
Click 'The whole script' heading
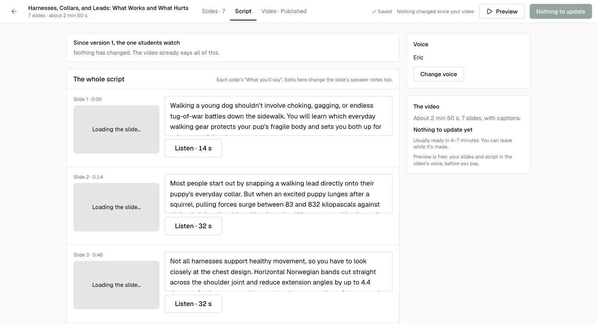pyautogui.click(x=99, y=79)
